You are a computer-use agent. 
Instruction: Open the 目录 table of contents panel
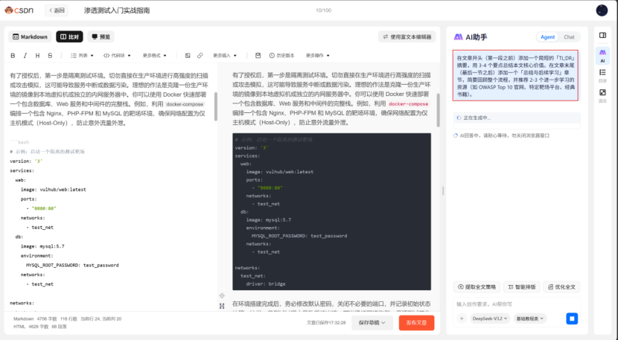tap(602, 75)
